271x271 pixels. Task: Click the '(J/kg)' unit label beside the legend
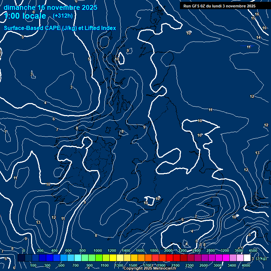click(261, 258)
